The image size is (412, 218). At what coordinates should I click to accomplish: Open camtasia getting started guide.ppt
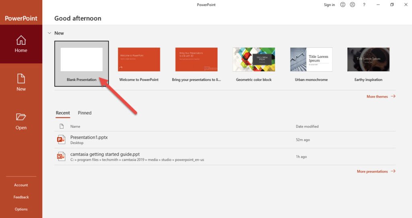click(225, 156)
